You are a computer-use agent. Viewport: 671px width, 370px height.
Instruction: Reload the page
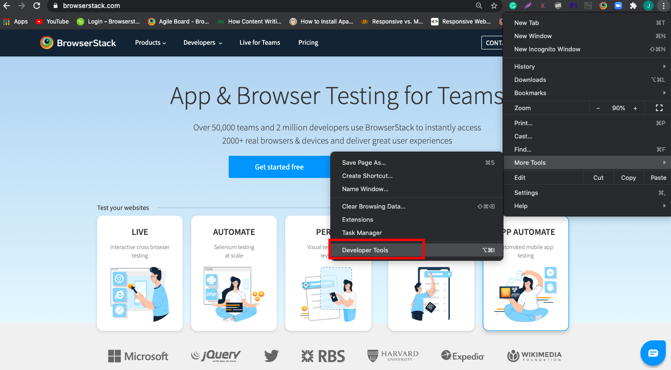(x=37, y=6)
